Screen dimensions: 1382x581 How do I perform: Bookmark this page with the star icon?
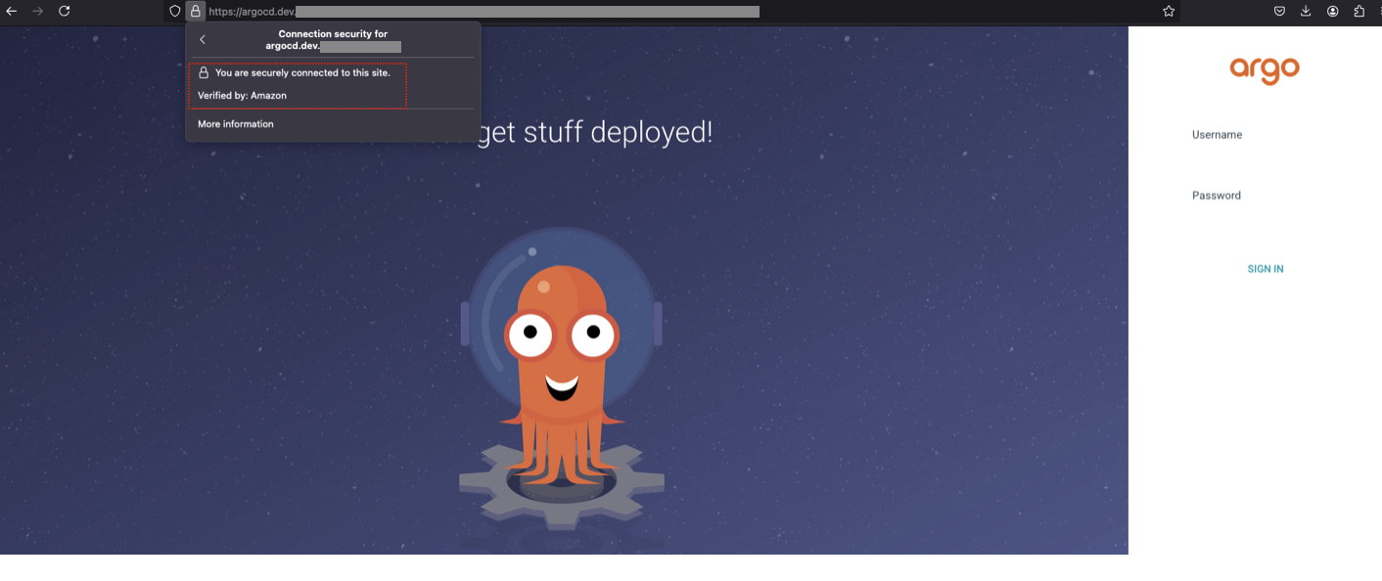tap(1169, 11)
